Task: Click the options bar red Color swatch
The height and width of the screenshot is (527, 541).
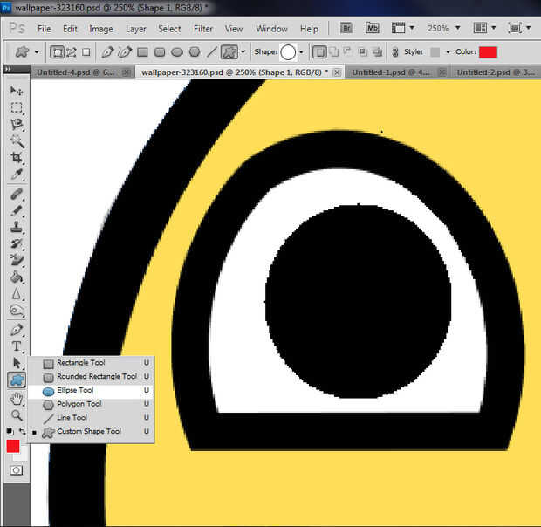Action: pyautogui.click(x=488, y=52)
